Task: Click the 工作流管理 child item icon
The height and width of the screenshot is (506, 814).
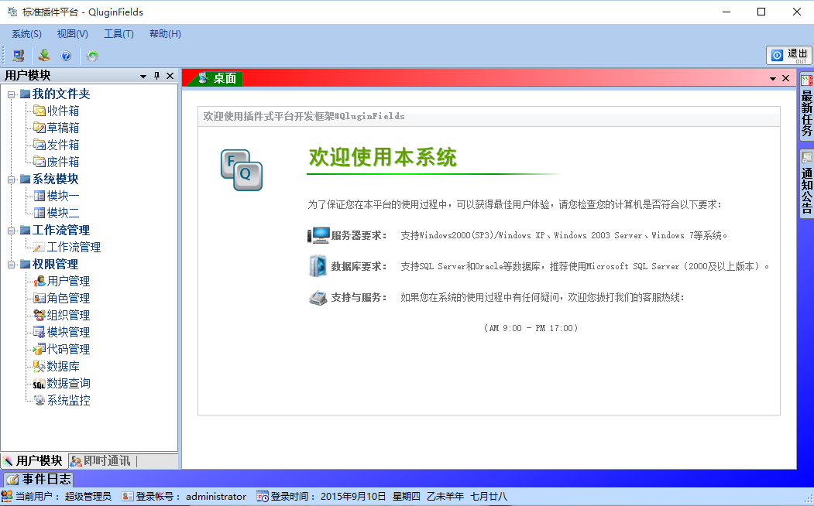Action: click(x=39, y=247)
